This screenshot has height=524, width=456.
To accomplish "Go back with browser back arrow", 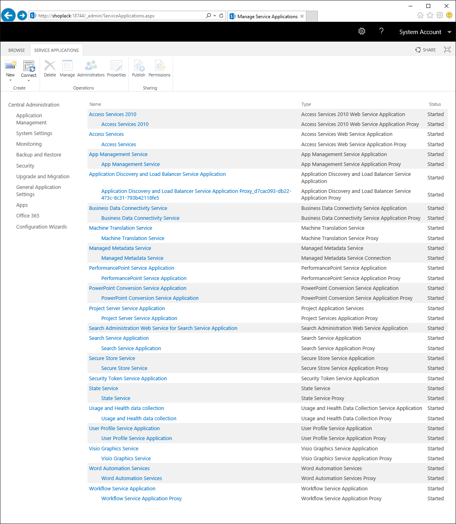I will (x=8, y=15).
